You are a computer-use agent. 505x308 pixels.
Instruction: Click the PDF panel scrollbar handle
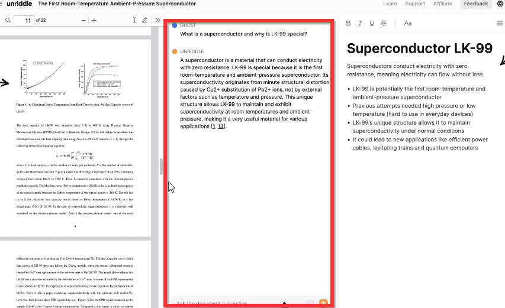[x=161, y=167]
